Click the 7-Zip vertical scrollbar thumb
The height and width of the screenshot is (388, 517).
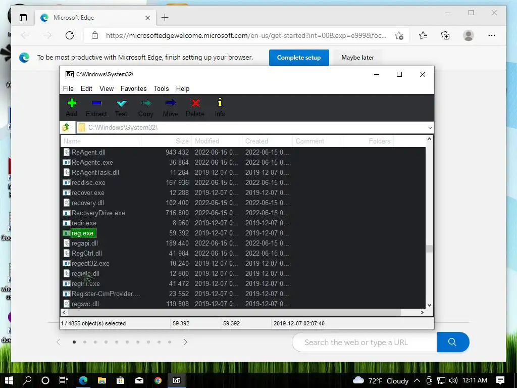coord(429,249)
